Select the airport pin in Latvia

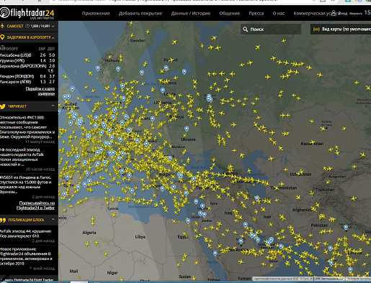(163, 91)
